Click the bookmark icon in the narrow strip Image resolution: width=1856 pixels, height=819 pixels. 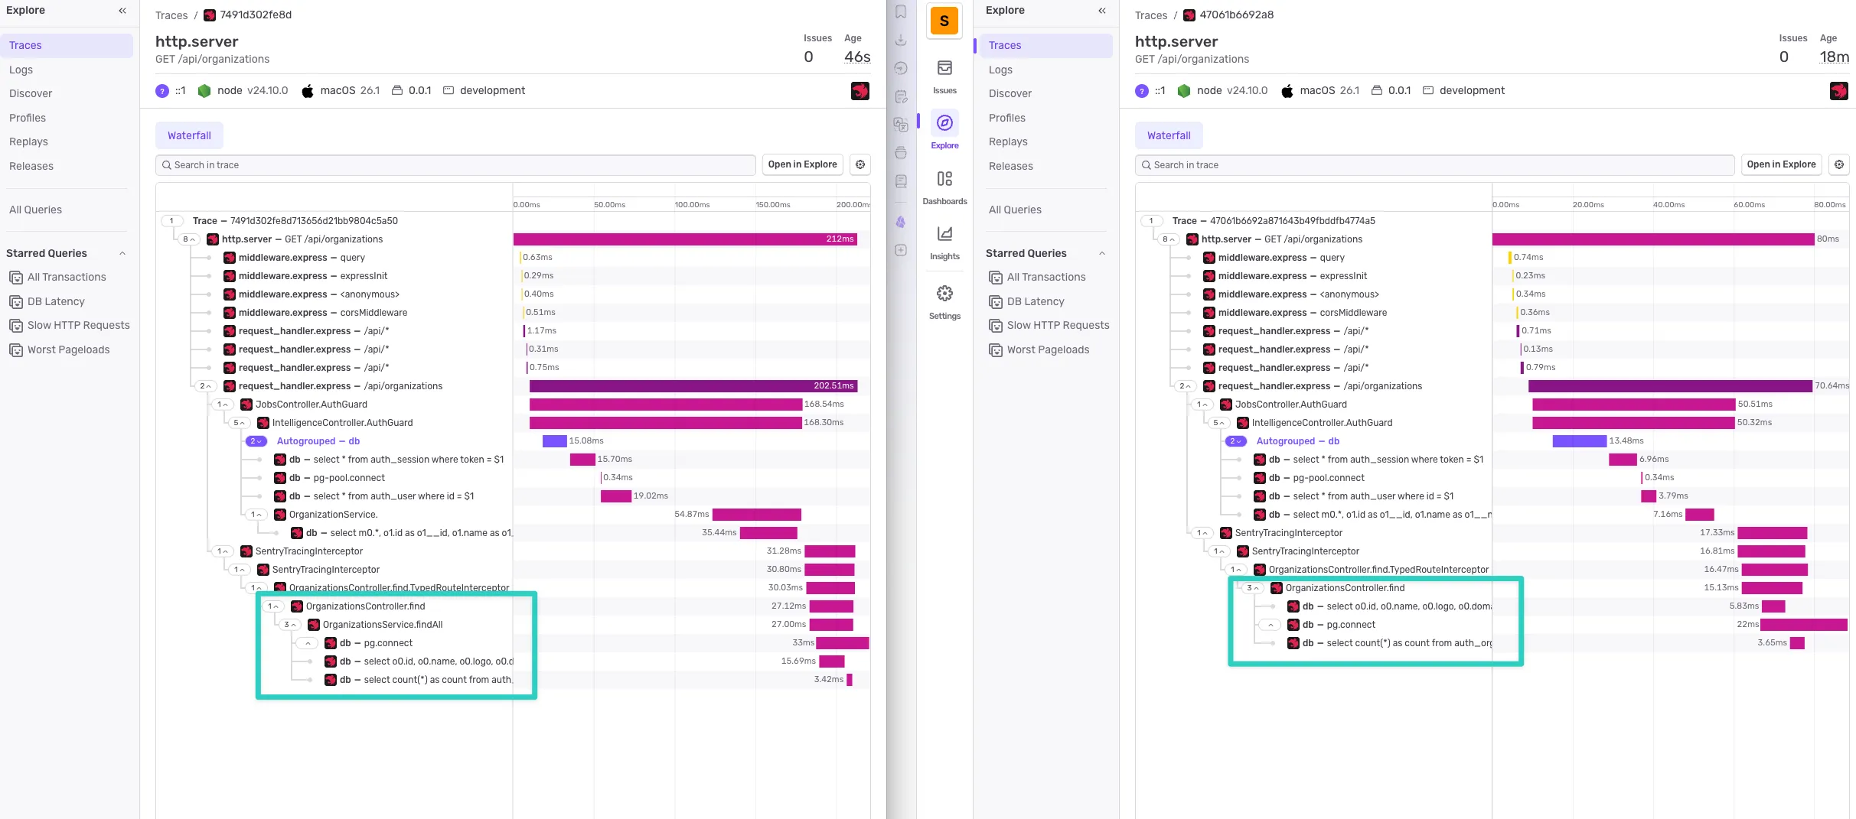click(901, 12)
